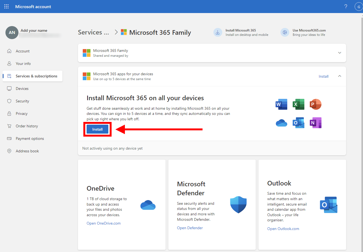Click the Microsoft Defender card heading
The width and height of the screenshot is (363, 252).
(x=191, y=188)
